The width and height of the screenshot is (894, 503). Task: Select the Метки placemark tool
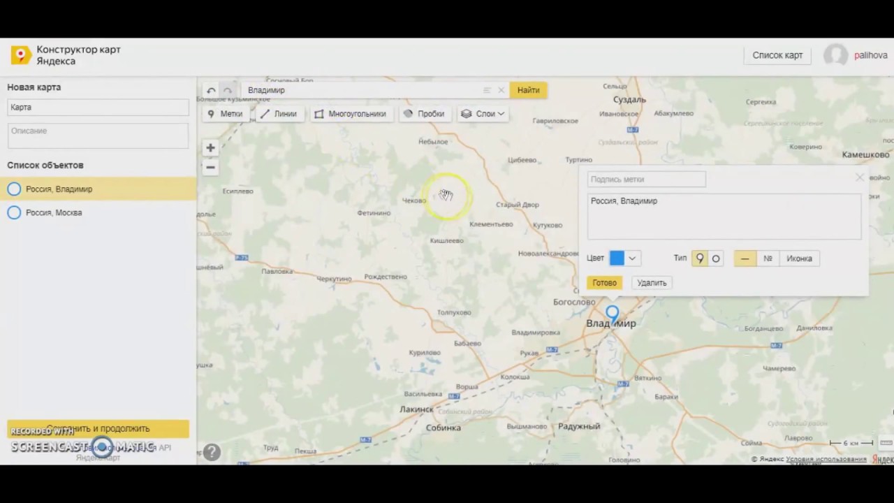click(x=226, y=114)
